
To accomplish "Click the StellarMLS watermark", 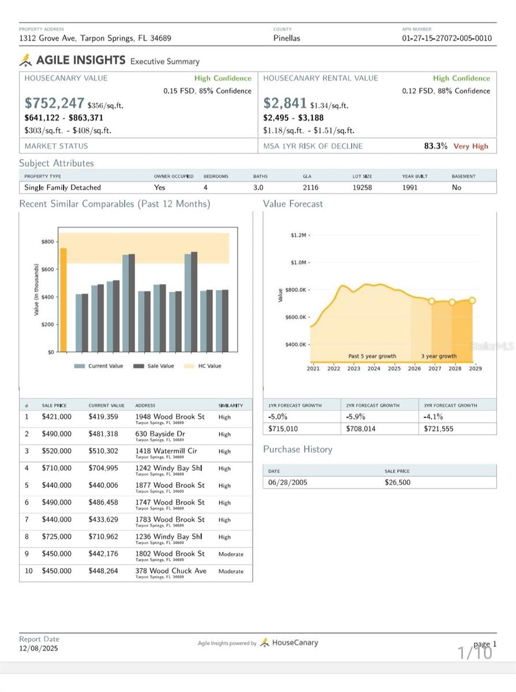I will tap(492, 346).
